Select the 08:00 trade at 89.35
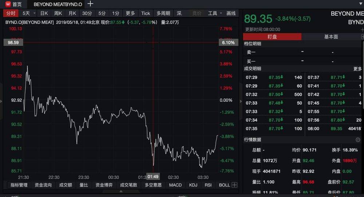This screenshot has width=364, height=197. [335, 128]
